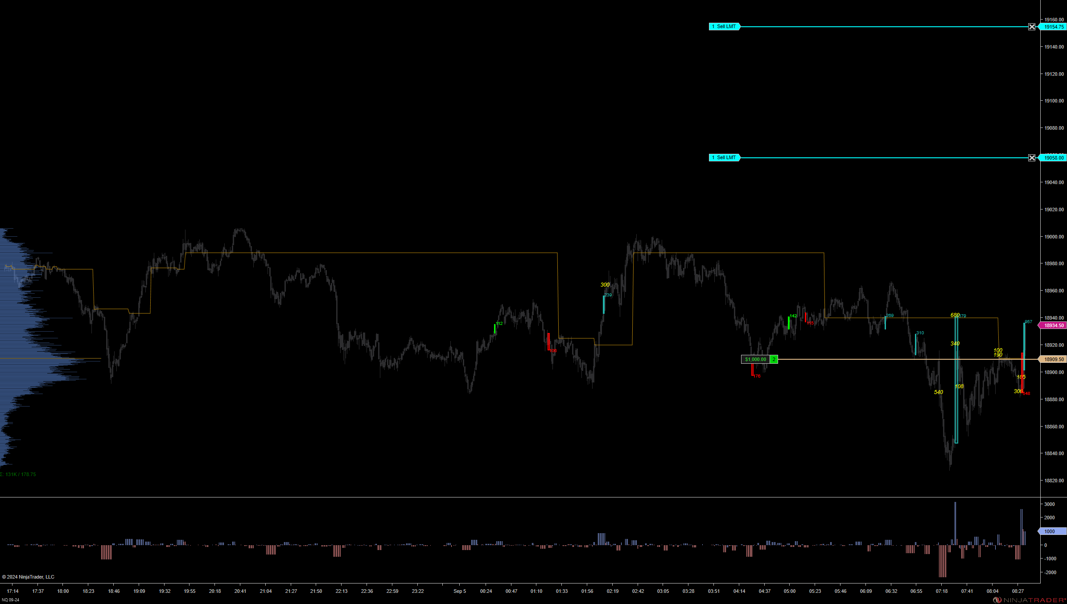
Task: Click the NinjaTrader logo in bottom corner
Action: point(1029,600)
